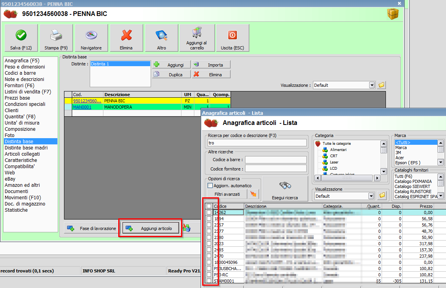Select the Alimentari category icon
Viewport: 446px width, 288px height.
tap(325, 149)
